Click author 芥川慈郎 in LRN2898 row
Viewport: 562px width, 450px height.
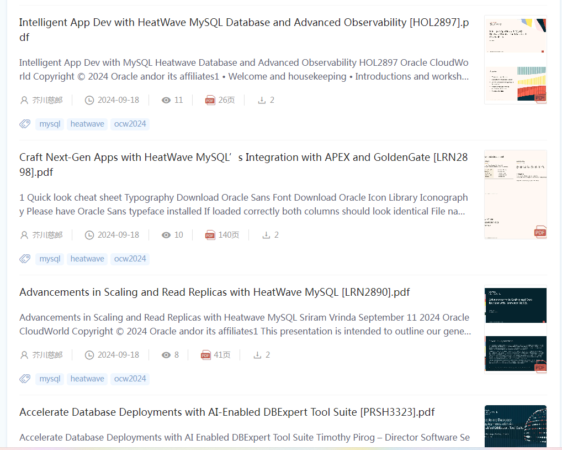(x=47, y=235)
